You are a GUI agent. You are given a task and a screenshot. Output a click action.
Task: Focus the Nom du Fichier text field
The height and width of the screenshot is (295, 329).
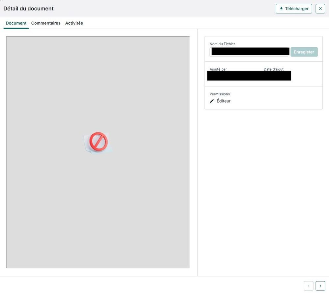click(x=249, y=52)
